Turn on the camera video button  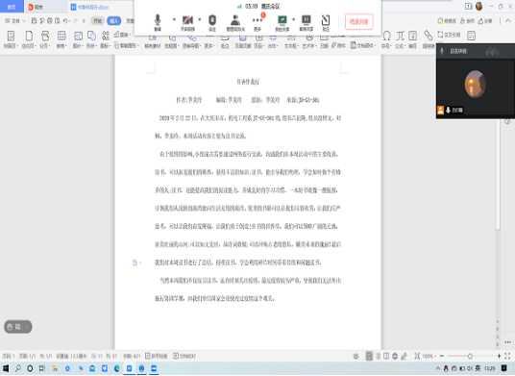(x=187, y=22)
